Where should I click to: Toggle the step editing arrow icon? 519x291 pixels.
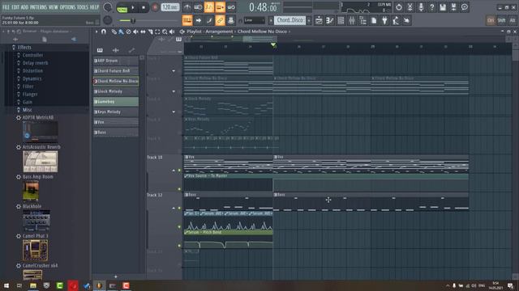coord(198,20)
